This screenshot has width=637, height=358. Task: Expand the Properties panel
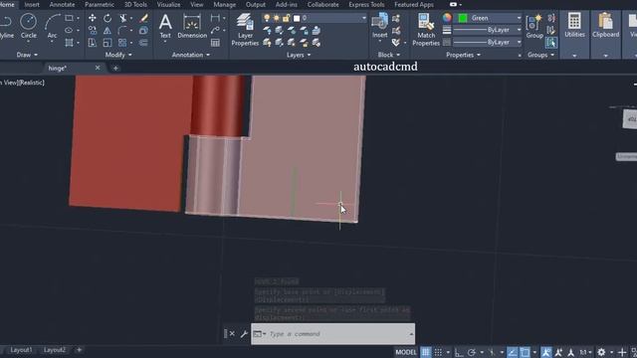(463, 55)
